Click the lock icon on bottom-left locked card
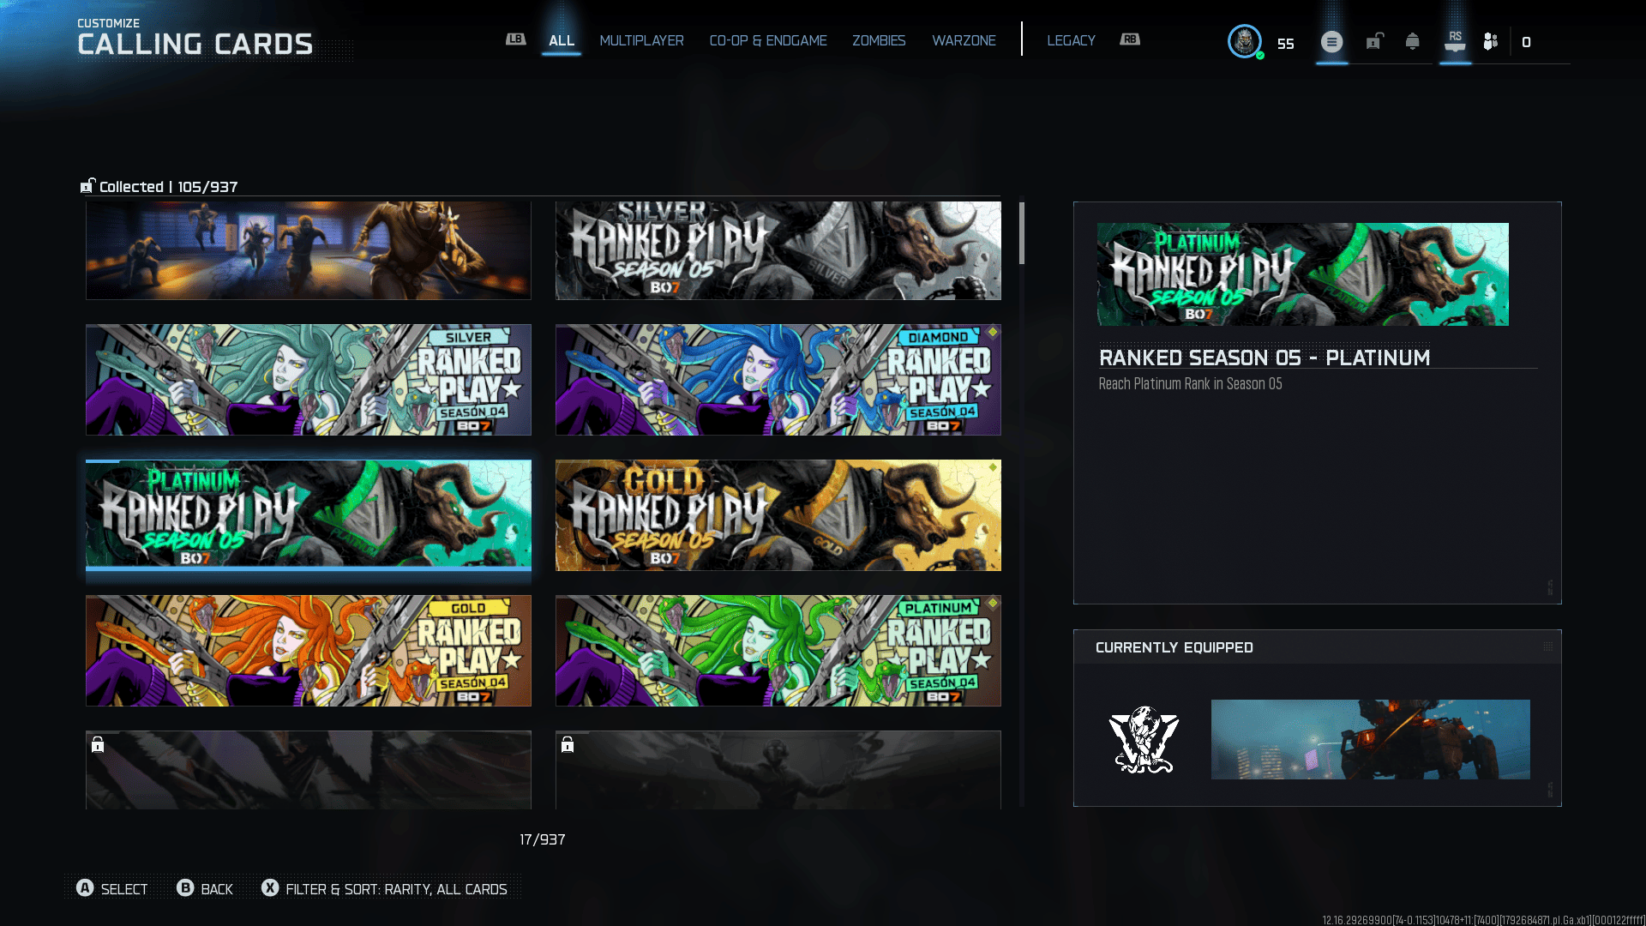This screenshot has width=1646, height=926. coord(98,744)
